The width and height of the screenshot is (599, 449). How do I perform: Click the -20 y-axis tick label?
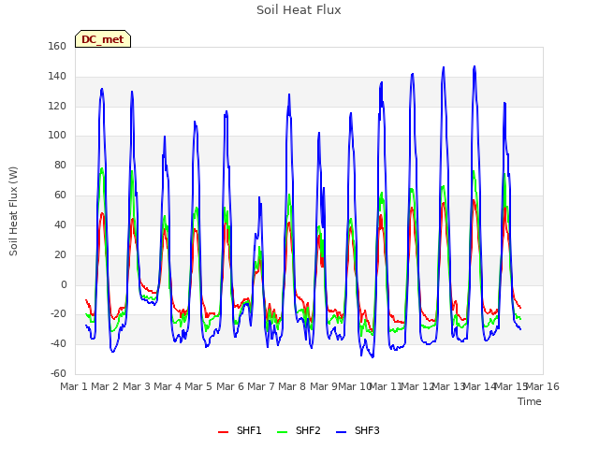pos(58,314)
